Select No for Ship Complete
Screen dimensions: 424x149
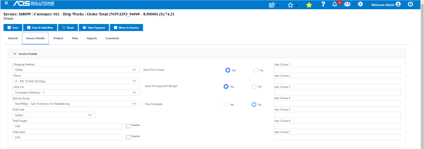(254, 104)
